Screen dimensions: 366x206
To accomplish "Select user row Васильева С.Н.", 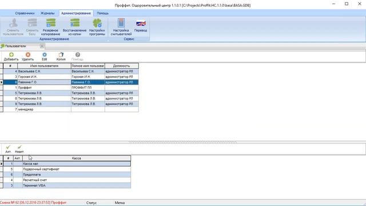I will tap(71, 71).
